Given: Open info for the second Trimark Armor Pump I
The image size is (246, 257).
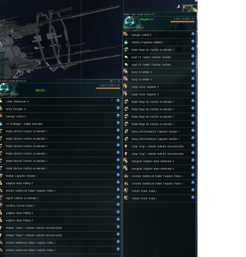Looking at the screenshot, I should point(193,197).
